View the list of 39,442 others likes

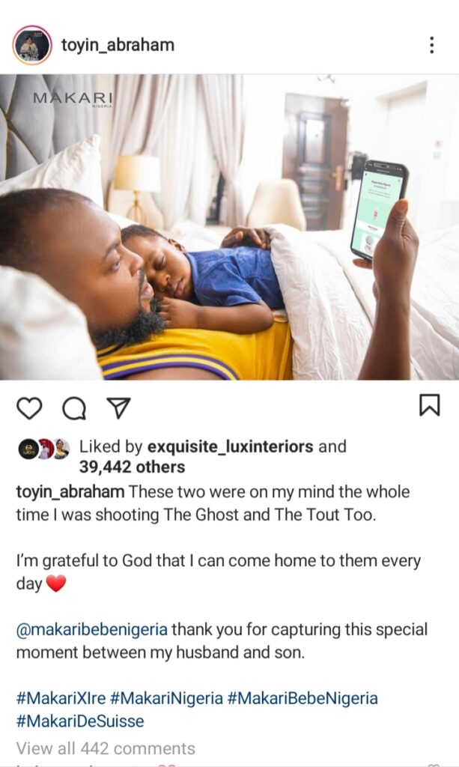point(132,467)
